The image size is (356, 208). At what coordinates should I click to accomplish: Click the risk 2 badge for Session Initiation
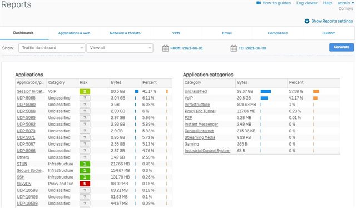pyautogui.click(x=85, y=91)
